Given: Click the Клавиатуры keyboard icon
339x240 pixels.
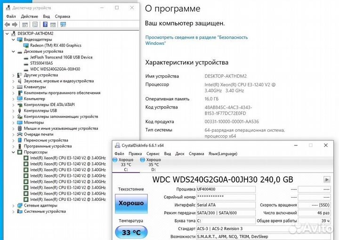Looking at the screenshot, I should [x=20, y=87].
